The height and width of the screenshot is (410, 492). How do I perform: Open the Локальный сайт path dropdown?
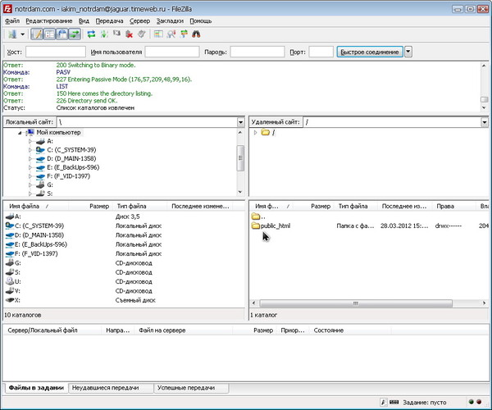click(x=240, y=122)
